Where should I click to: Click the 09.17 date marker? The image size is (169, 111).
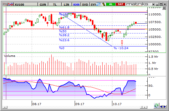click(80, 104)
